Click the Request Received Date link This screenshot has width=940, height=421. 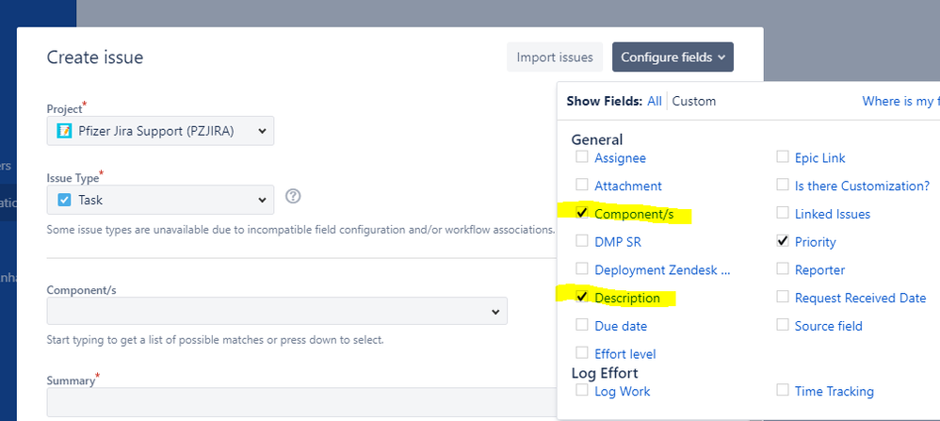pos(860,298)
